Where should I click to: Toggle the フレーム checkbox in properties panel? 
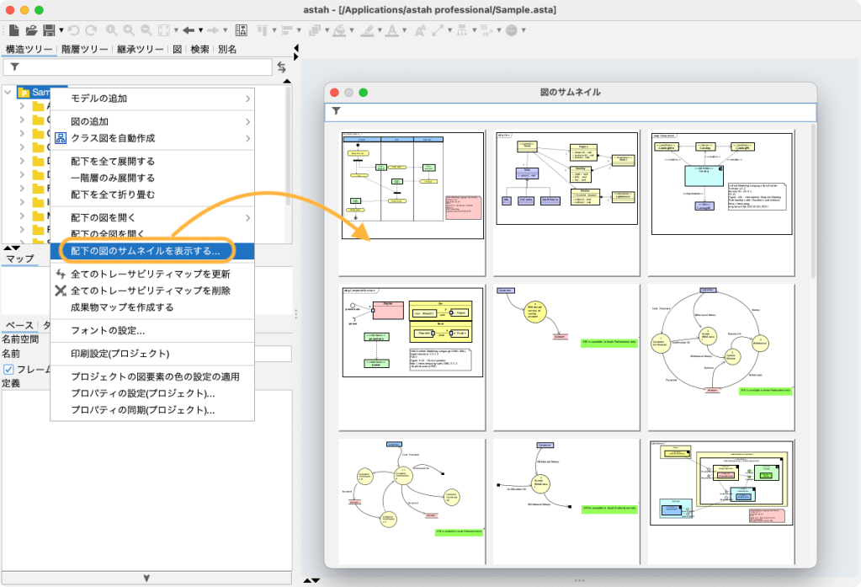click(x=9, y=370)
